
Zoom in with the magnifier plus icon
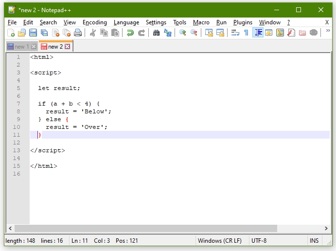point(182,33)
